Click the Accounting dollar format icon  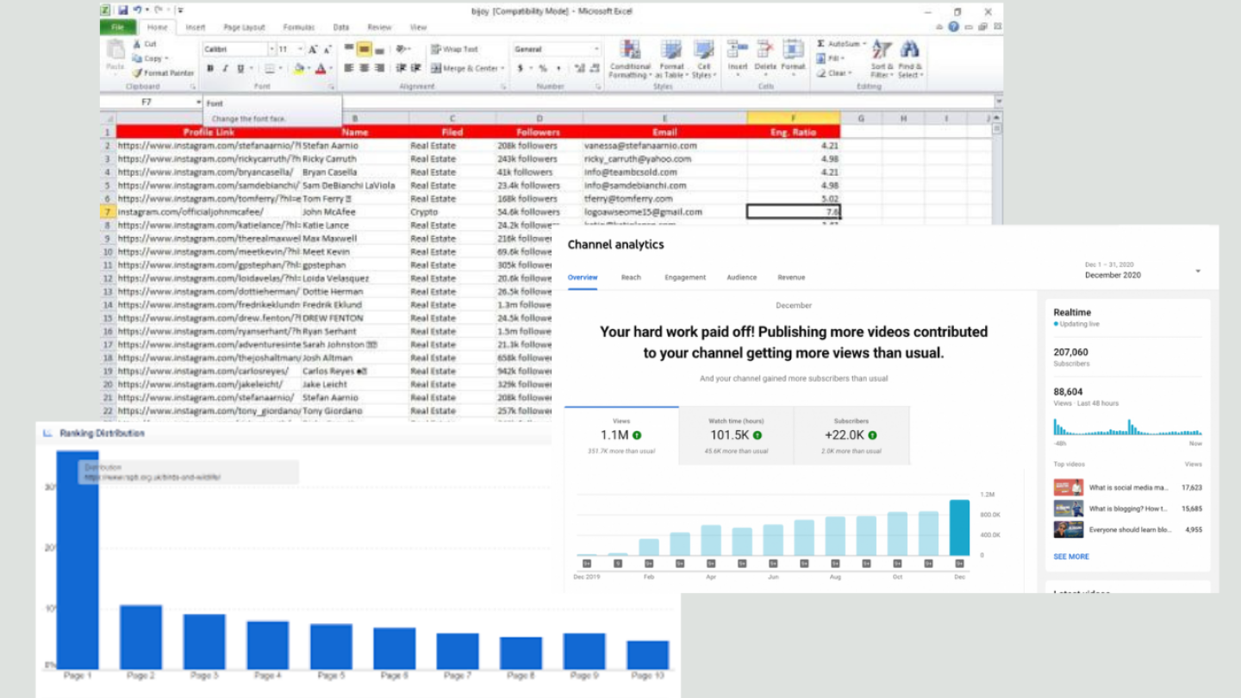(x=521, y=68)
